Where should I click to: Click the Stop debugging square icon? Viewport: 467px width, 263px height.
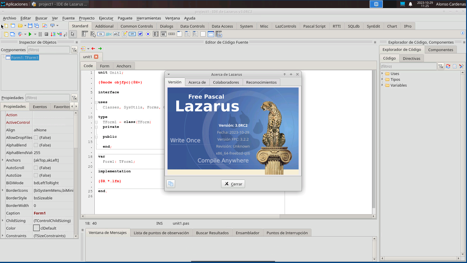[46, 34]
